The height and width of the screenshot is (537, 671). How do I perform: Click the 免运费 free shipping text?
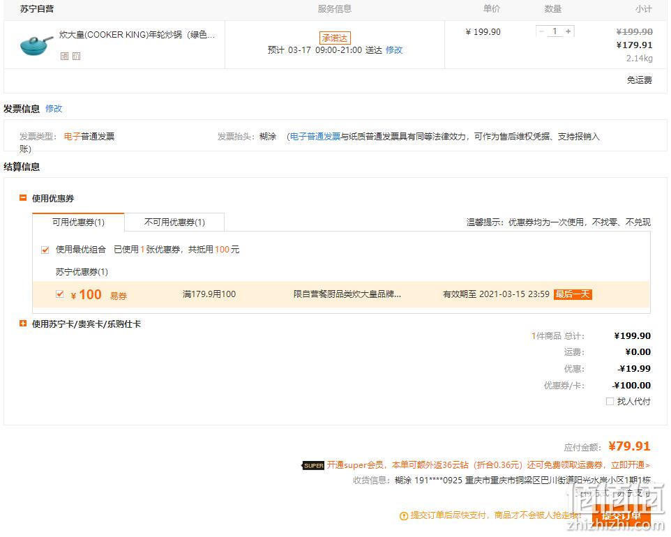click(x=640, y=80)
